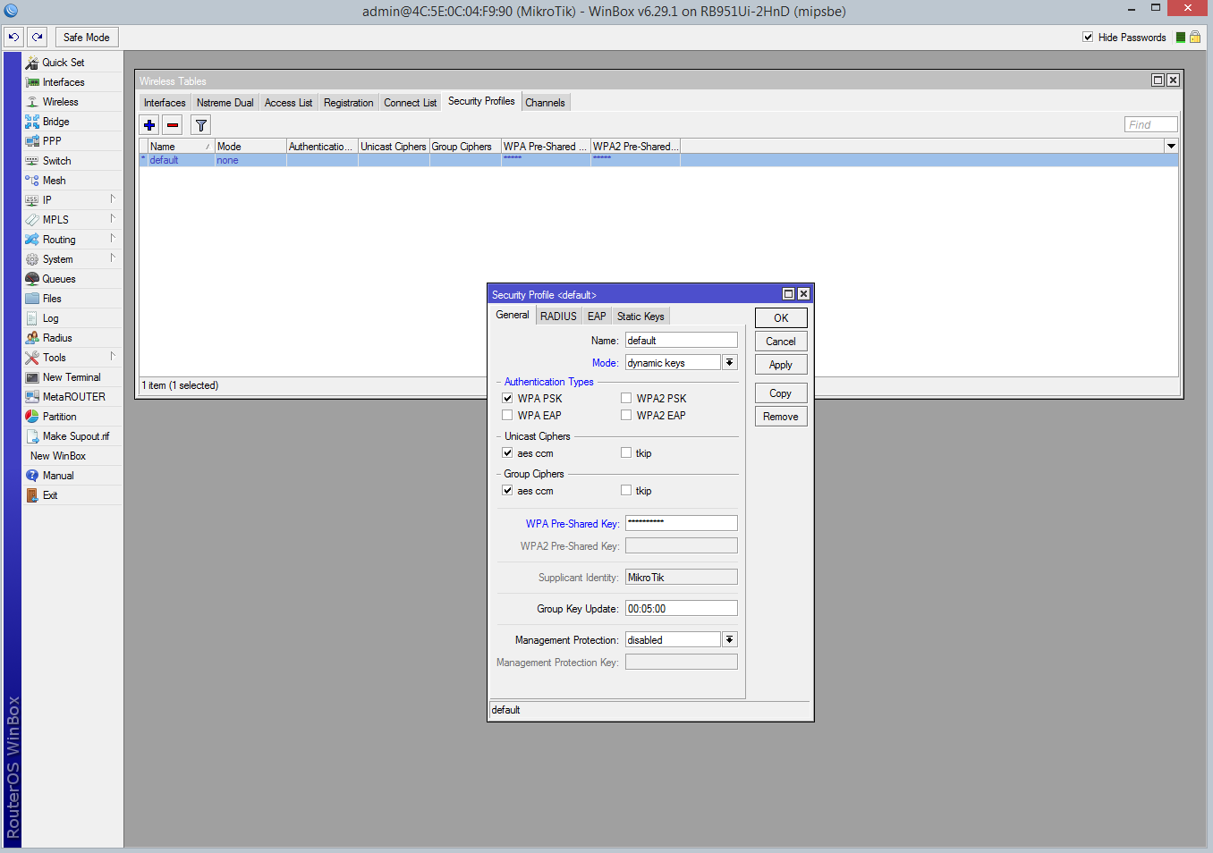Image resolution: width=1213 pixels, height=853 pixels.
Task: Click the filter funnel icon
Action: [201, 125]
